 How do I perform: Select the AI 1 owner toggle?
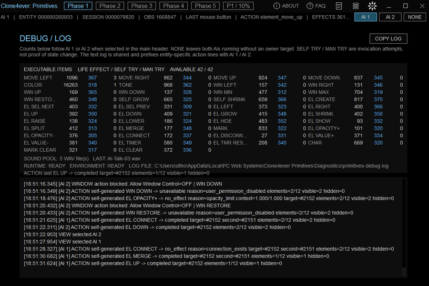(366, 17)
